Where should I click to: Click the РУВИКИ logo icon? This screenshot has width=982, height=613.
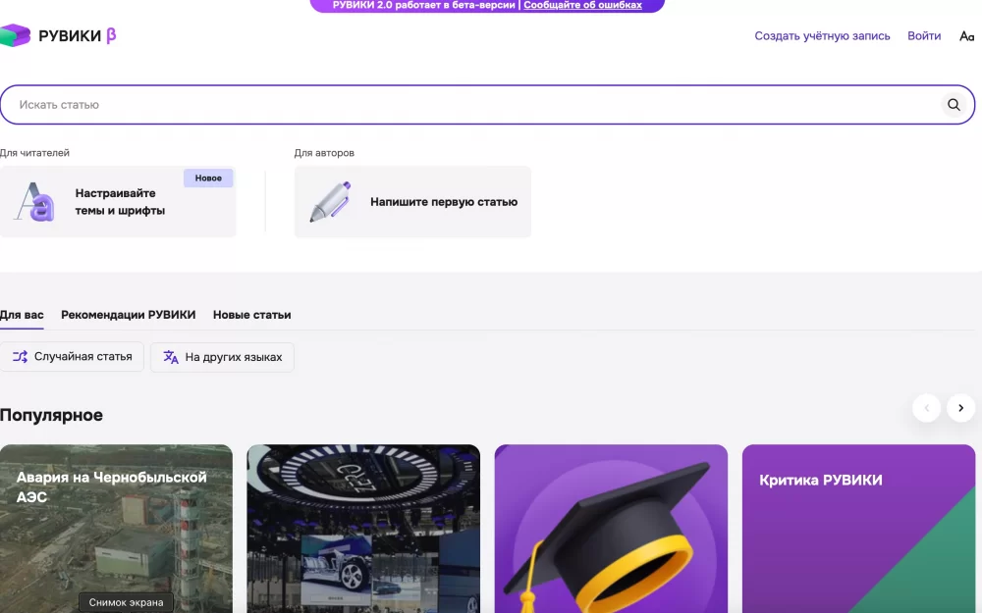pyautogui.click(x=16, y=36)
